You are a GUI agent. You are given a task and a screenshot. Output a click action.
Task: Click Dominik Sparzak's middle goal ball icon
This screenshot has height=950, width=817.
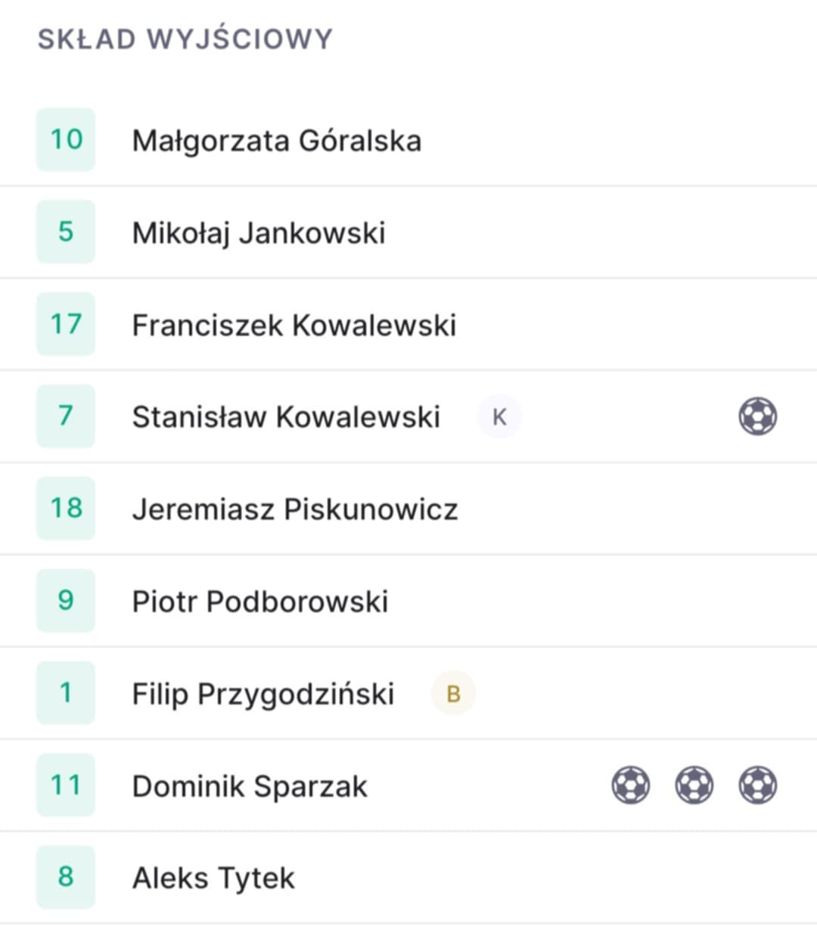coord(694,785)
